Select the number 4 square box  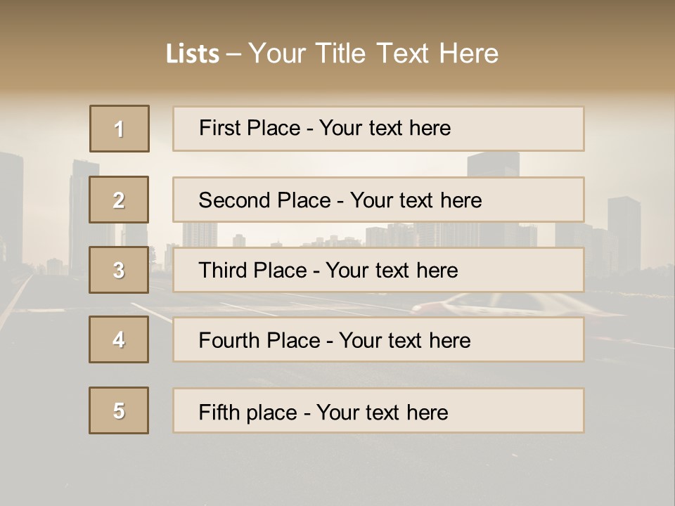[x=119, y=339]
